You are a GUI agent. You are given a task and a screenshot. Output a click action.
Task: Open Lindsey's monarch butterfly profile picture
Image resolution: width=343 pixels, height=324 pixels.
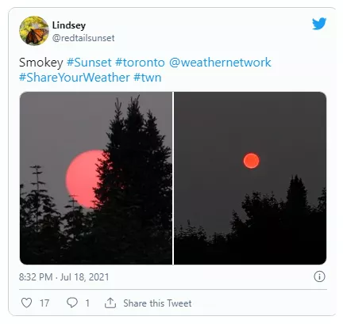(x=34, y=31)
